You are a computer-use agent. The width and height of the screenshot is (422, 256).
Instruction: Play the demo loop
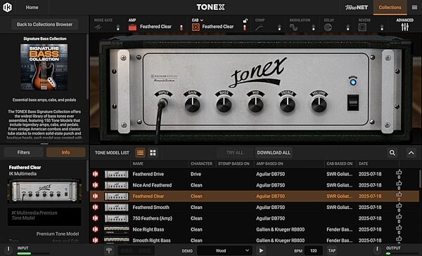tap(261, 250)
